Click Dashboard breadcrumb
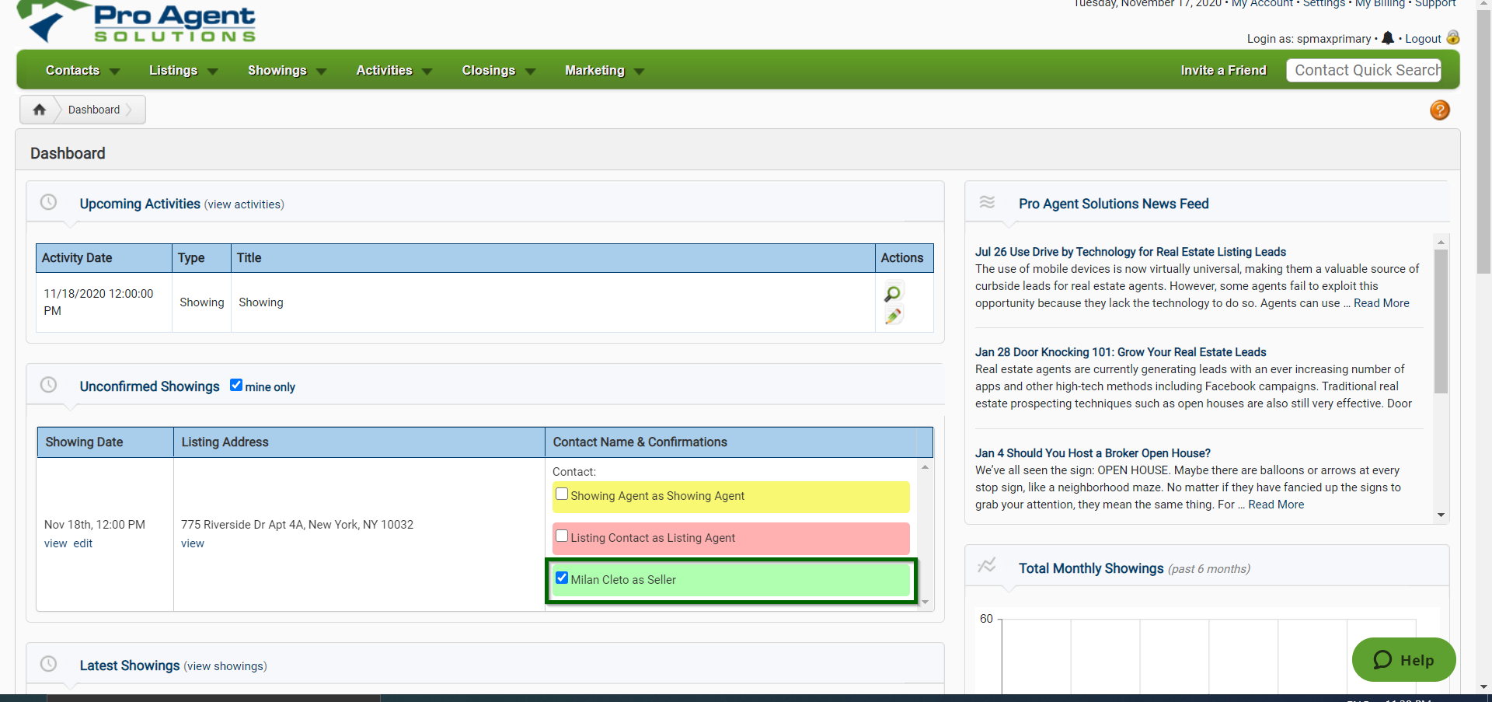1492x702 pixels. click(94, 110)
